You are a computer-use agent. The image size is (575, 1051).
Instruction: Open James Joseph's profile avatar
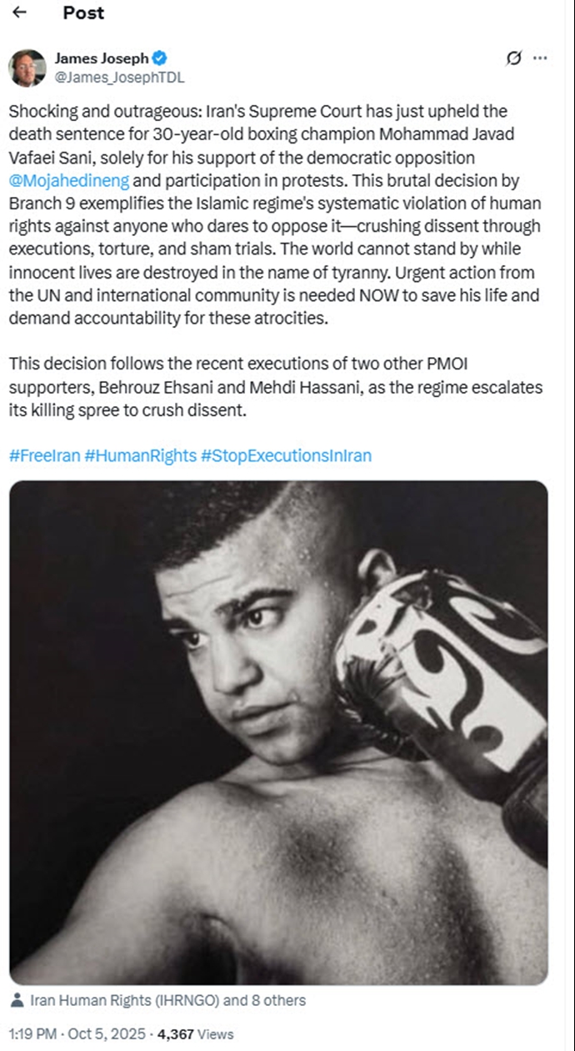tap(27, 68)
